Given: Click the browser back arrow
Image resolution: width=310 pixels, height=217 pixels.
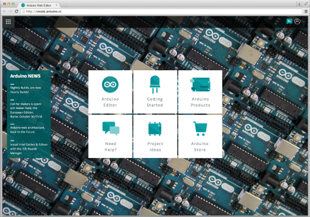Looking at the screenshot, I should point(5,11).
